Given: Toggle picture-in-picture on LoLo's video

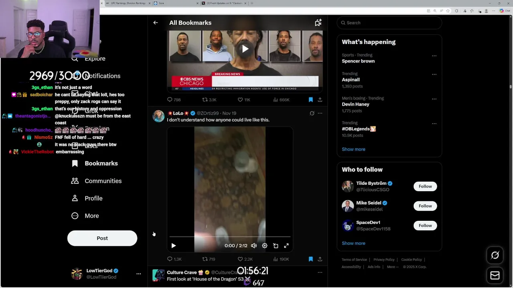Looking at the screenshot, I should (275, 246).
